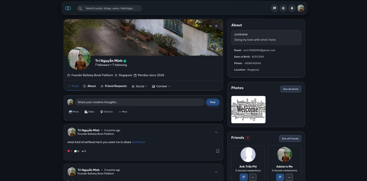Click the email nmtri31082001@gmail.com

tap(259, 50)
